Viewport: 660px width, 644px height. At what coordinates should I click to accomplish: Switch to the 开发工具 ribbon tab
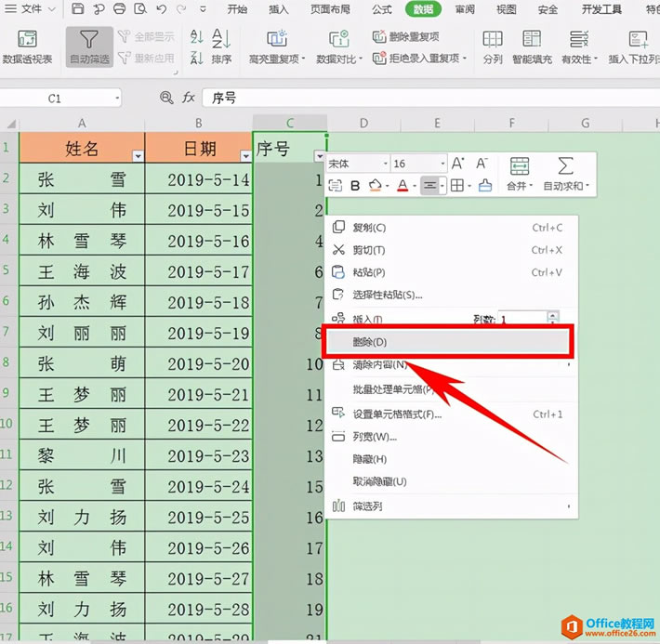pos(601,9)
